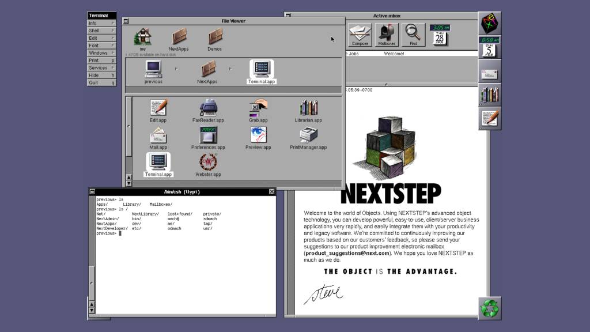
Task: Open the Font submenu
Action: 101,46
